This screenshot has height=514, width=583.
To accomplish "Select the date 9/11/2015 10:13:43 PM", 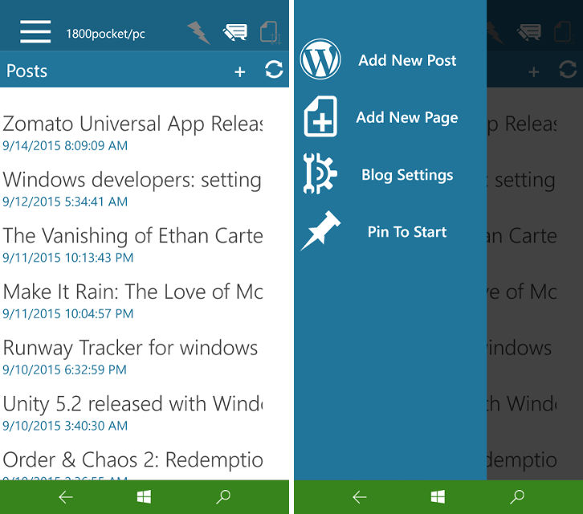I will click(67, 257).
